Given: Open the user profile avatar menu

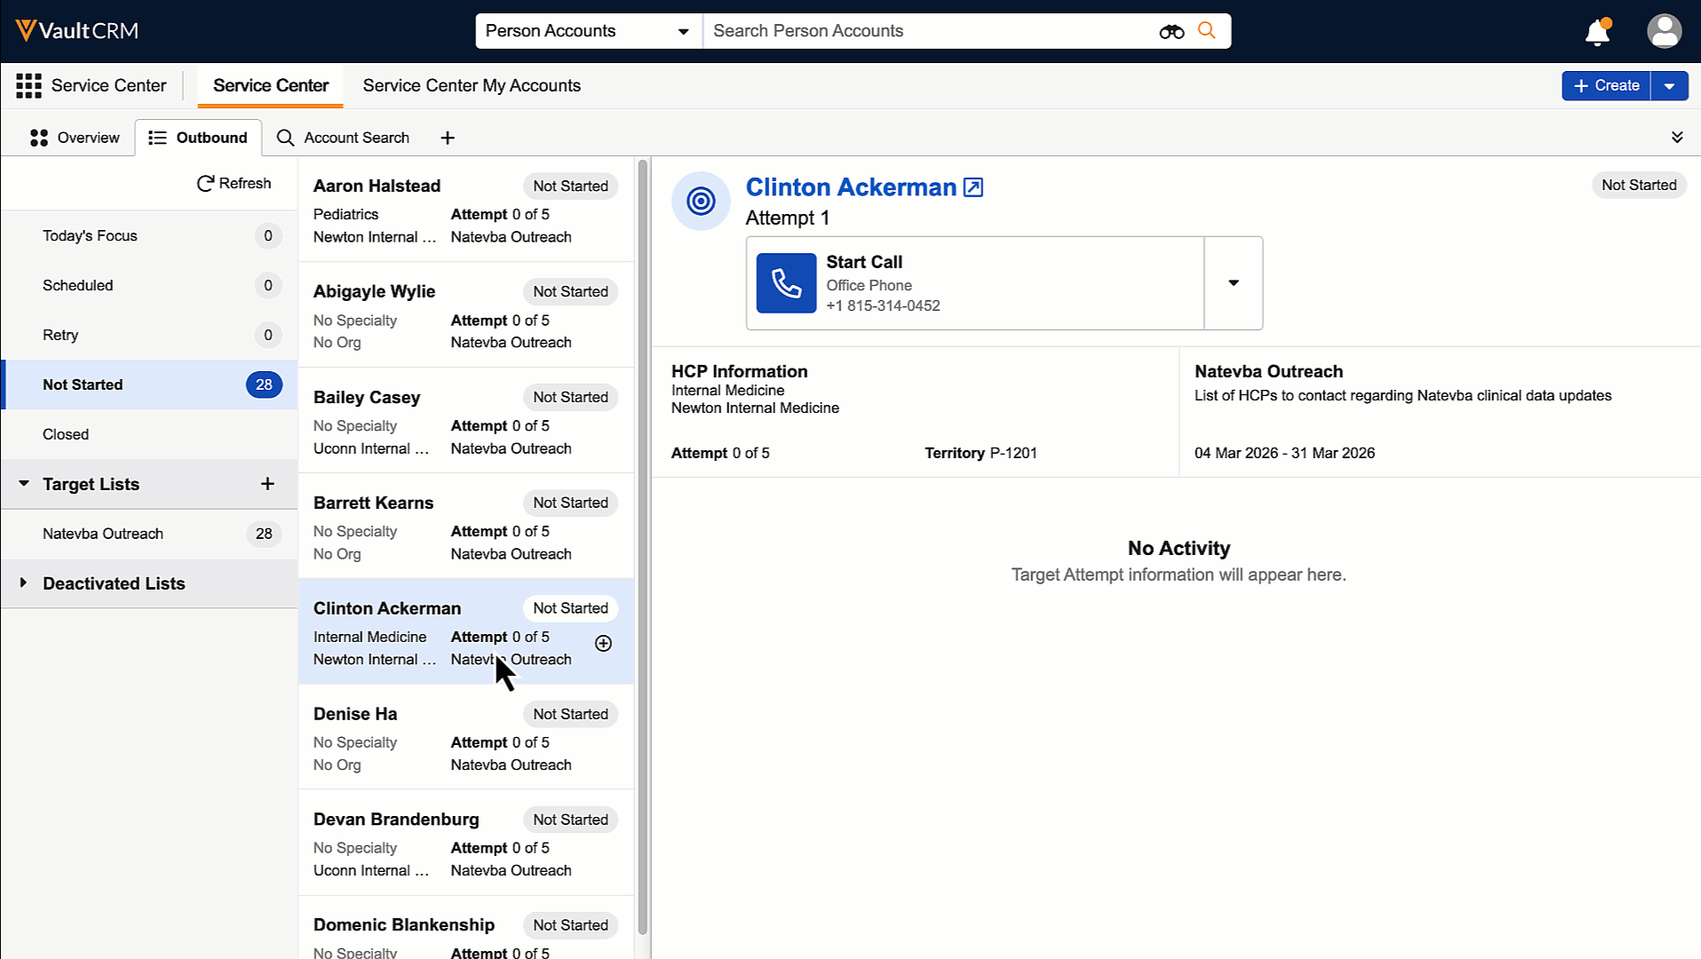Looking at the screenshot, I should pos(1664,31).
